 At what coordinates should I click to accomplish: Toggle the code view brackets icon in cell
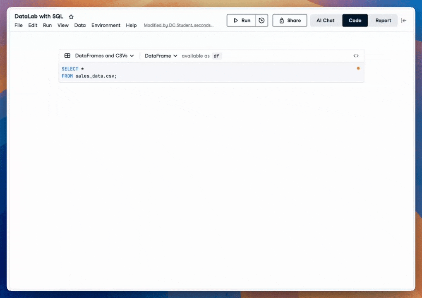[356, 56]
